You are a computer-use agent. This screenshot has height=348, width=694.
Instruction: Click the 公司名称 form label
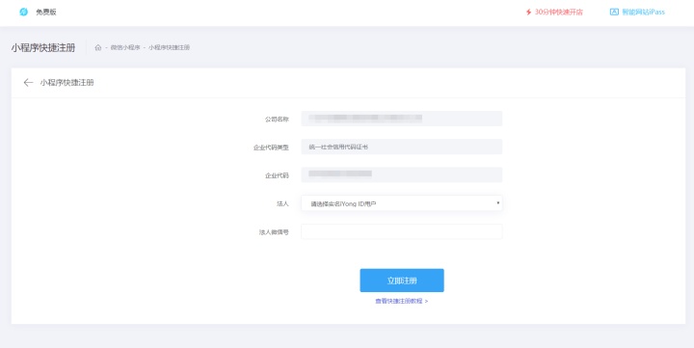pos(277,120)
